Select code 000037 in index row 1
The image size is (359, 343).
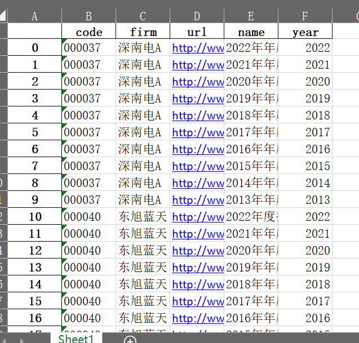pos(89,64)
